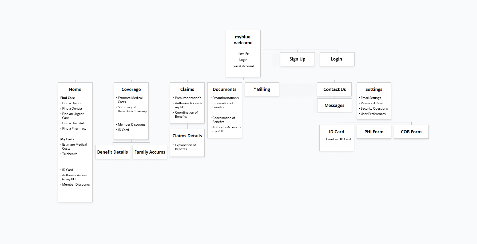Image resolution: width=477 pixels, height=244 pixels.
Task: Open the PHI Form box
Action: click(374, 132)
